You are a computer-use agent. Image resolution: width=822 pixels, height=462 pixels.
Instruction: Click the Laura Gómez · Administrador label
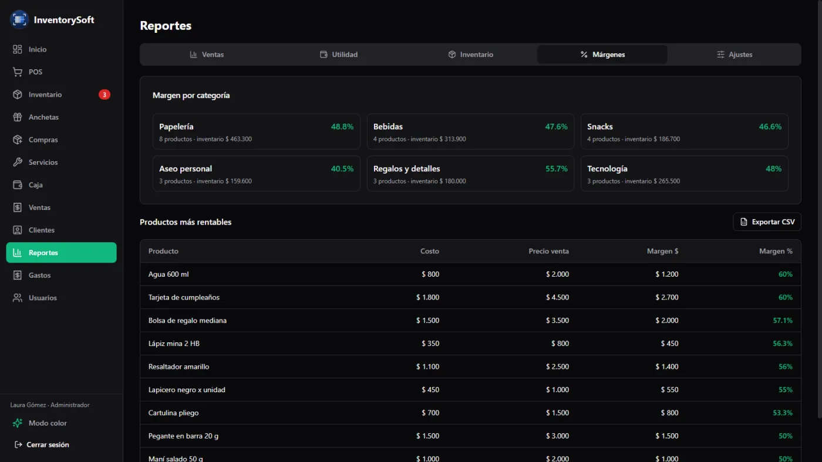click(50, 405)
